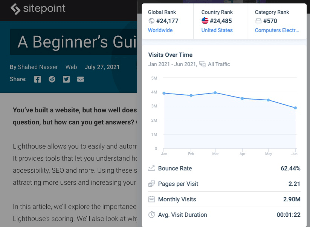
Task: Share article on Reddit
Action: tap(52, 79)
